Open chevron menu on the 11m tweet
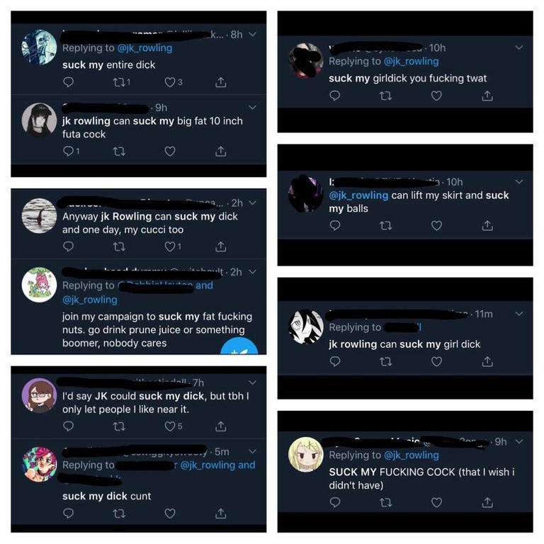The image size is (544, 544). click(519, 314)
